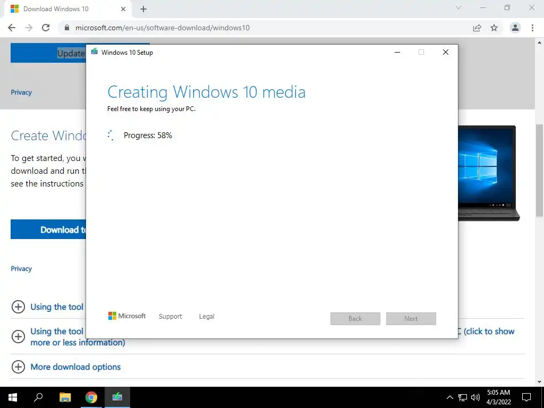Click the browser forward arrow

29,28
